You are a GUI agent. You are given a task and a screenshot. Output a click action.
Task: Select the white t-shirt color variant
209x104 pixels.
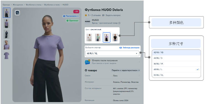tap(89, 37)
